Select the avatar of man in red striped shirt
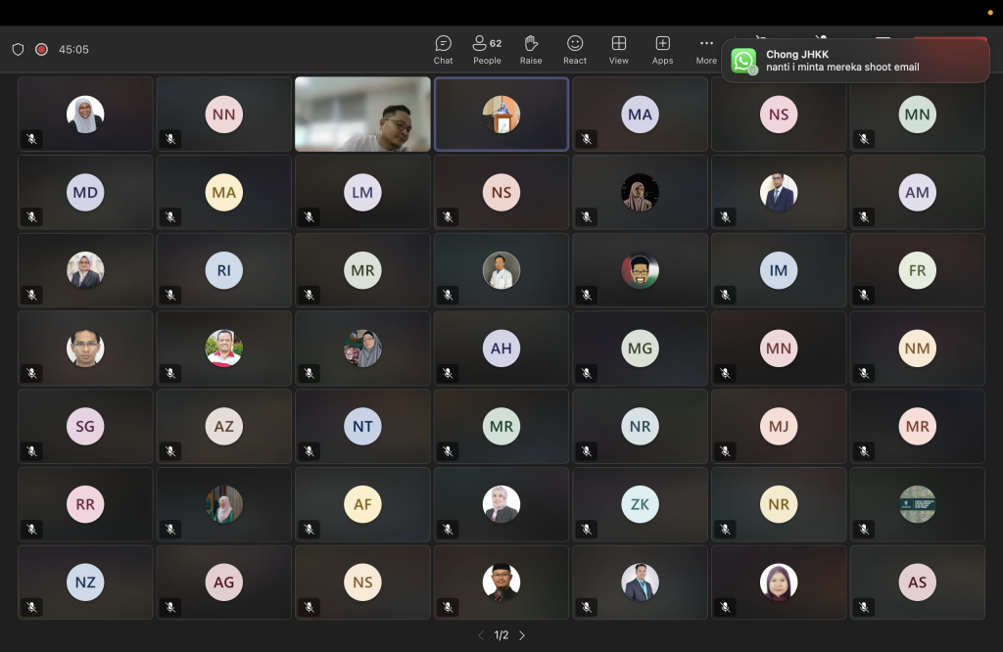 [224, 349]
